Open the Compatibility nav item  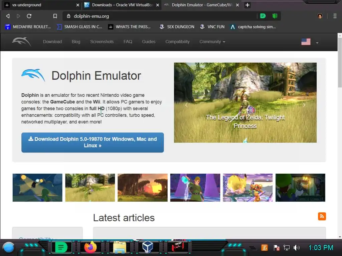[x=177, y=42]
